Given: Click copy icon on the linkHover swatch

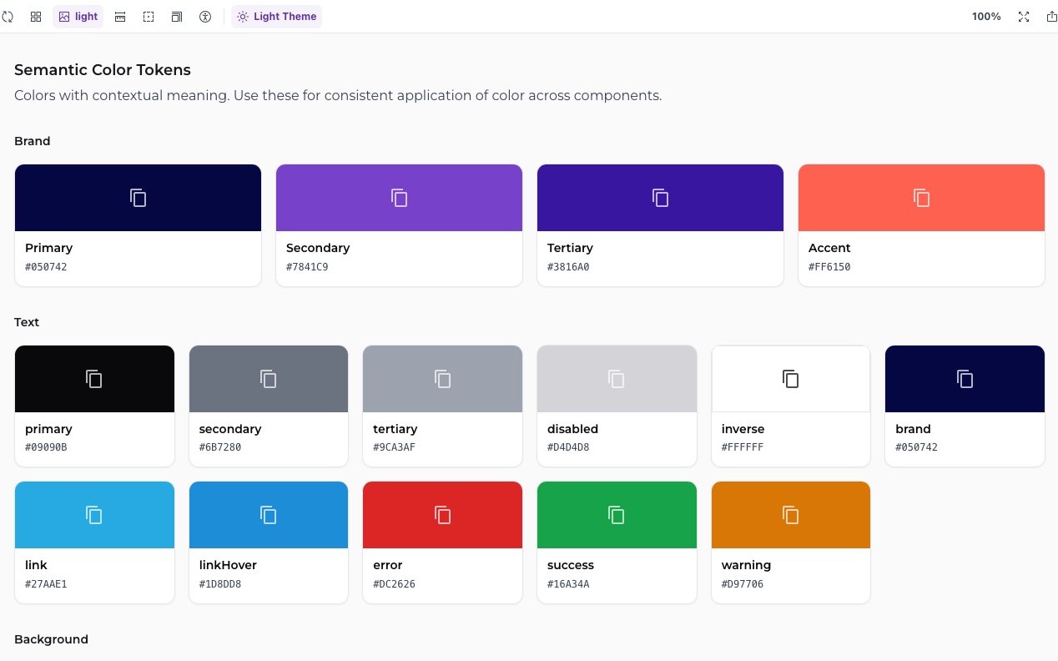Looking at the screenshot, I should coord(269,515).
